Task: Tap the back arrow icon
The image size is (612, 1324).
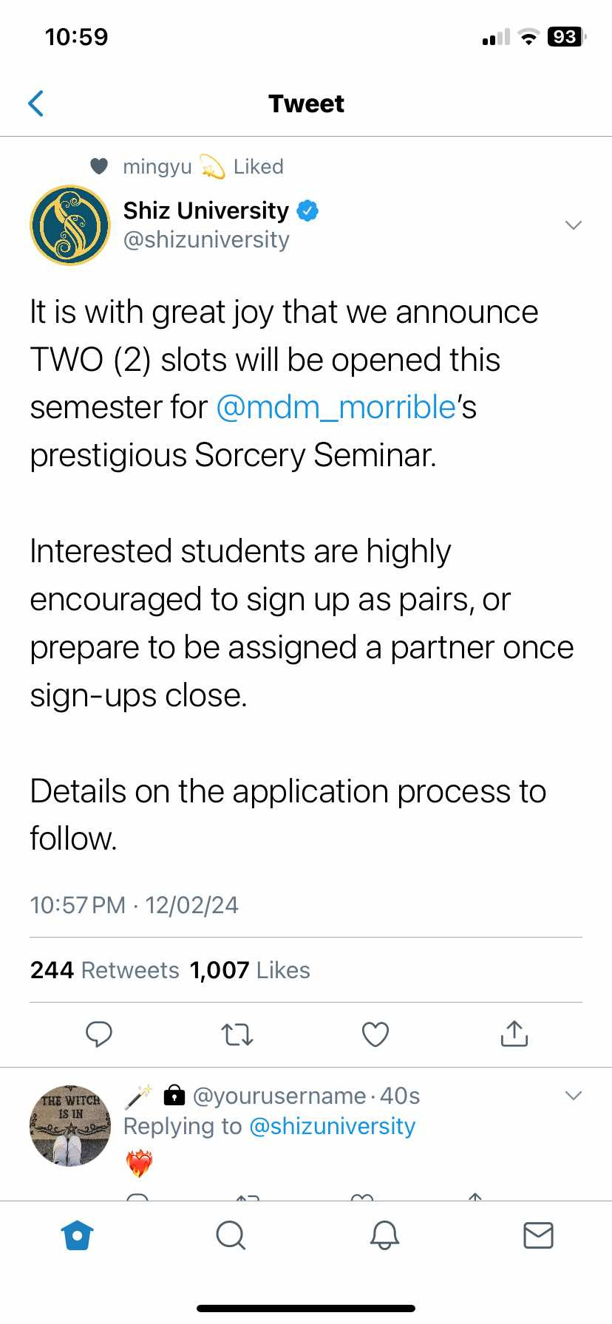Action: (x=35, y=103)
